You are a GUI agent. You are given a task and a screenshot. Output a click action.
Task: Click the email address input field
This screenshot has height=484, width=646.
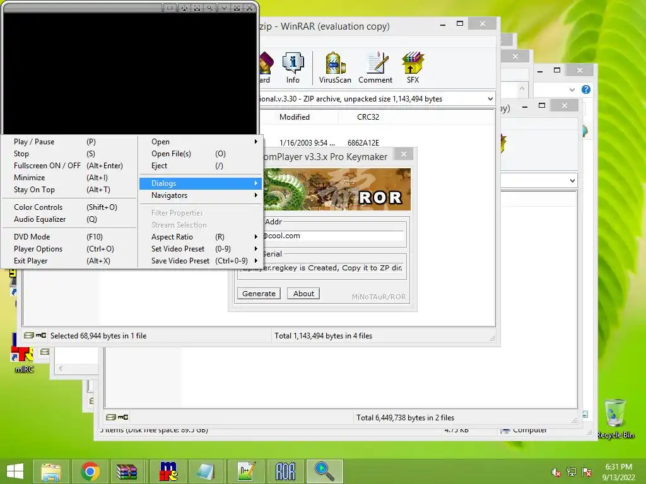click(332, 236)
